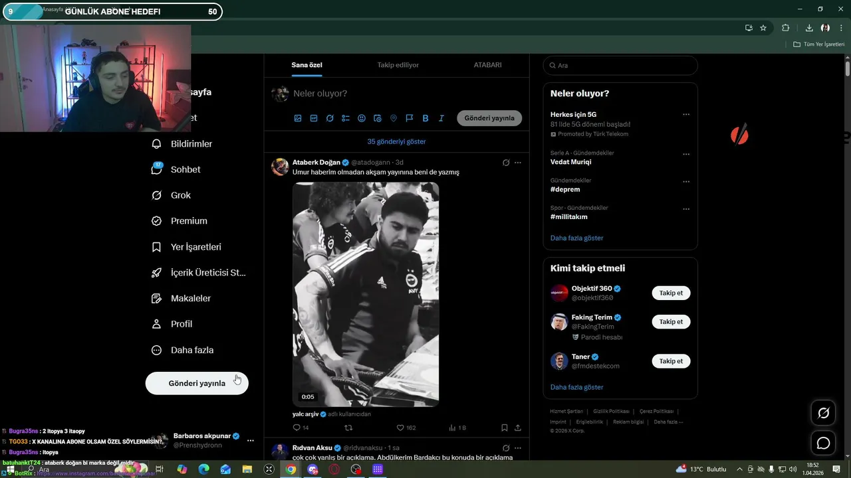851x478 pixels.
Task: Add an image to the new post
Action: [x=298, y=118]
